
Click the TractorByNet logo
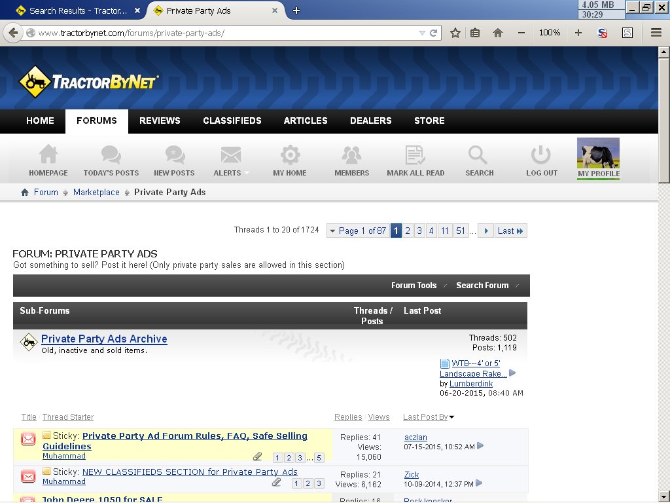point(89,81)
